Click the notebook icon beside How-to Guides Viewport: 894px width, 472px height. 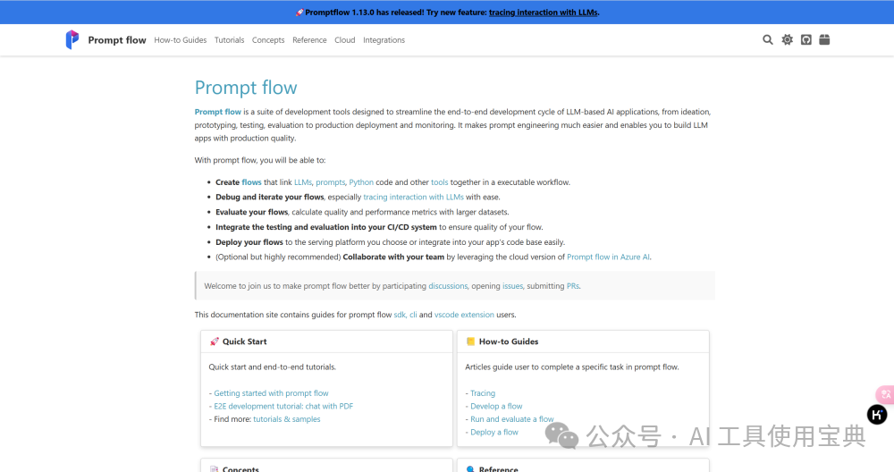pyautogui.click(x=471, y=341)
